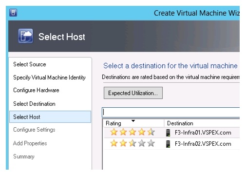Click the five-star rating for F3-Infra01
Screen dimensions: 246x176
[x=132, y=132]
